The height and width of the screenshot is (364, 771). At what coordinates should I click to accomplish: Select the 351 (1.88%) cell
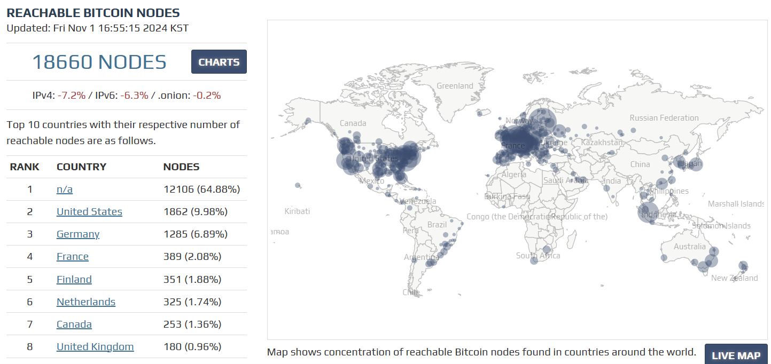pyautogui.click(x=192, y=279)
